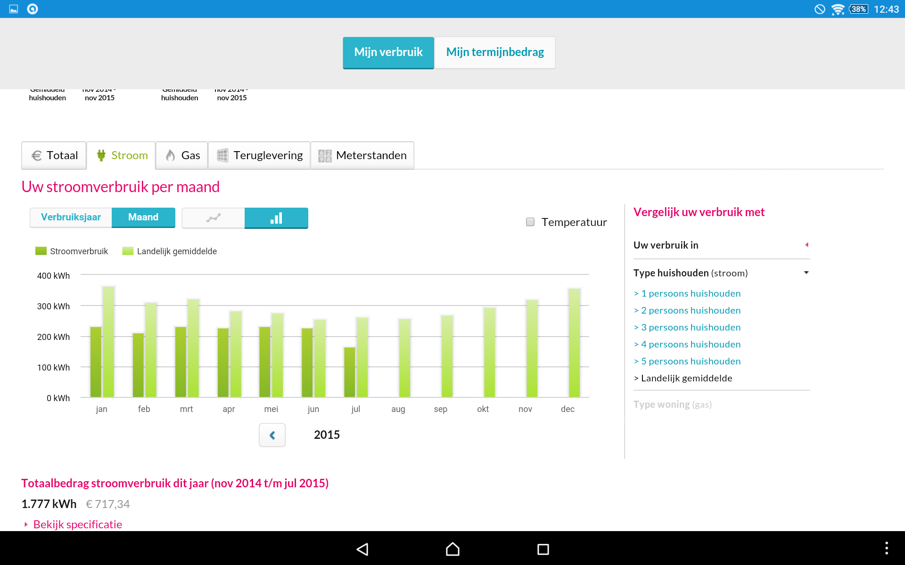Enable the Temperatuur checkbox

point(530,222)
